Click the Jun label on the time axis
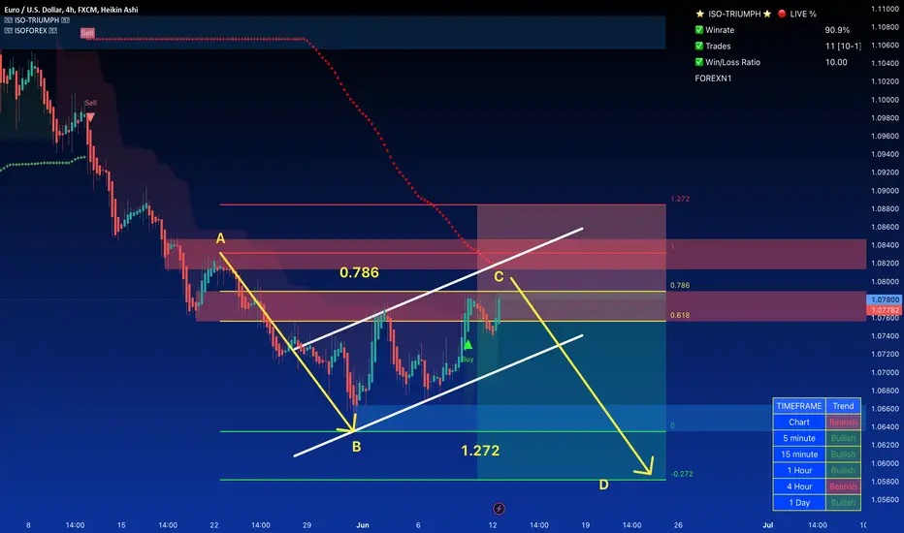 coord(363,525)
